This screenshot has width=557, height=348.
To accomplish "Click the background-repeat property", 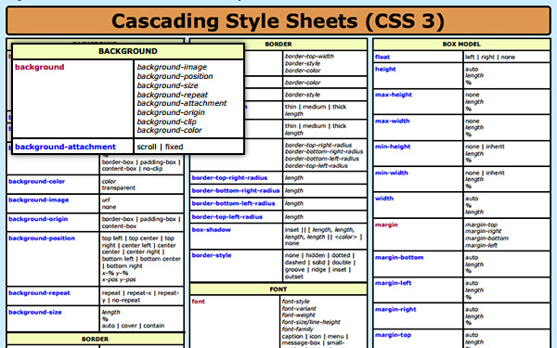I will coord(39,293).
